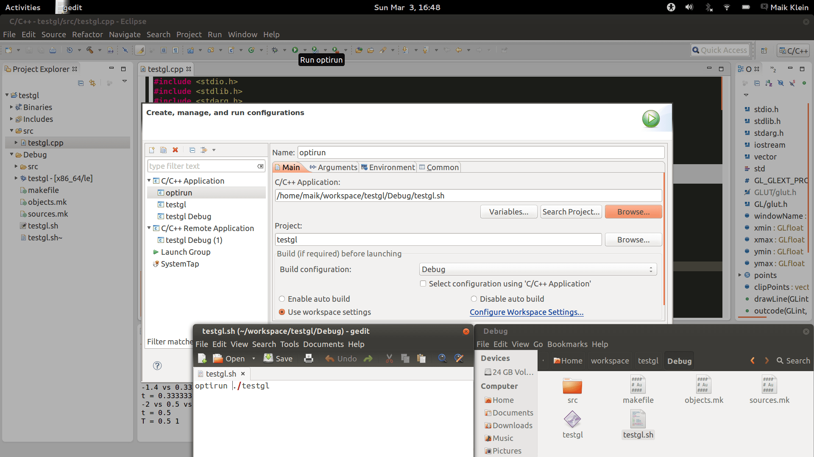
Task: Collapse all nodes in the Outline view
Action: point(757,83)
